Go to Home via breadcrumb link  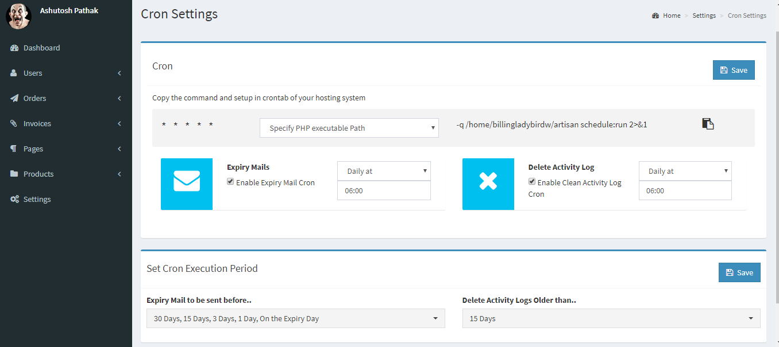pos(671,15)
